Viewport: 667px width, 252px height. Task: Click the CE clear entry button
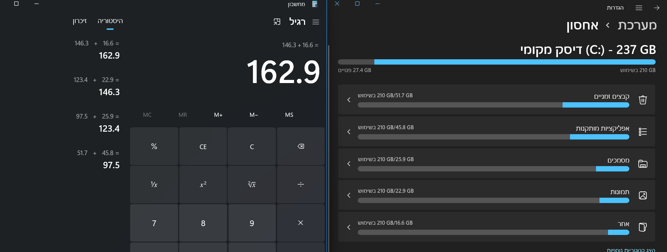pyautogui.click(x=203, y=146)
